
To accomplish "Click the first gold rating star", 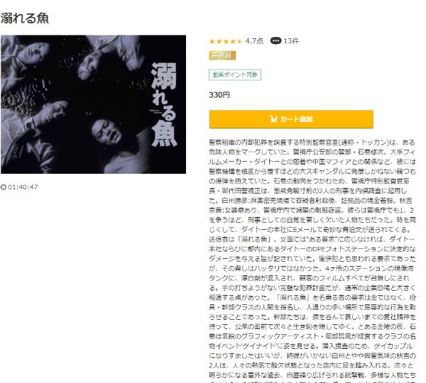I will 212,41.
